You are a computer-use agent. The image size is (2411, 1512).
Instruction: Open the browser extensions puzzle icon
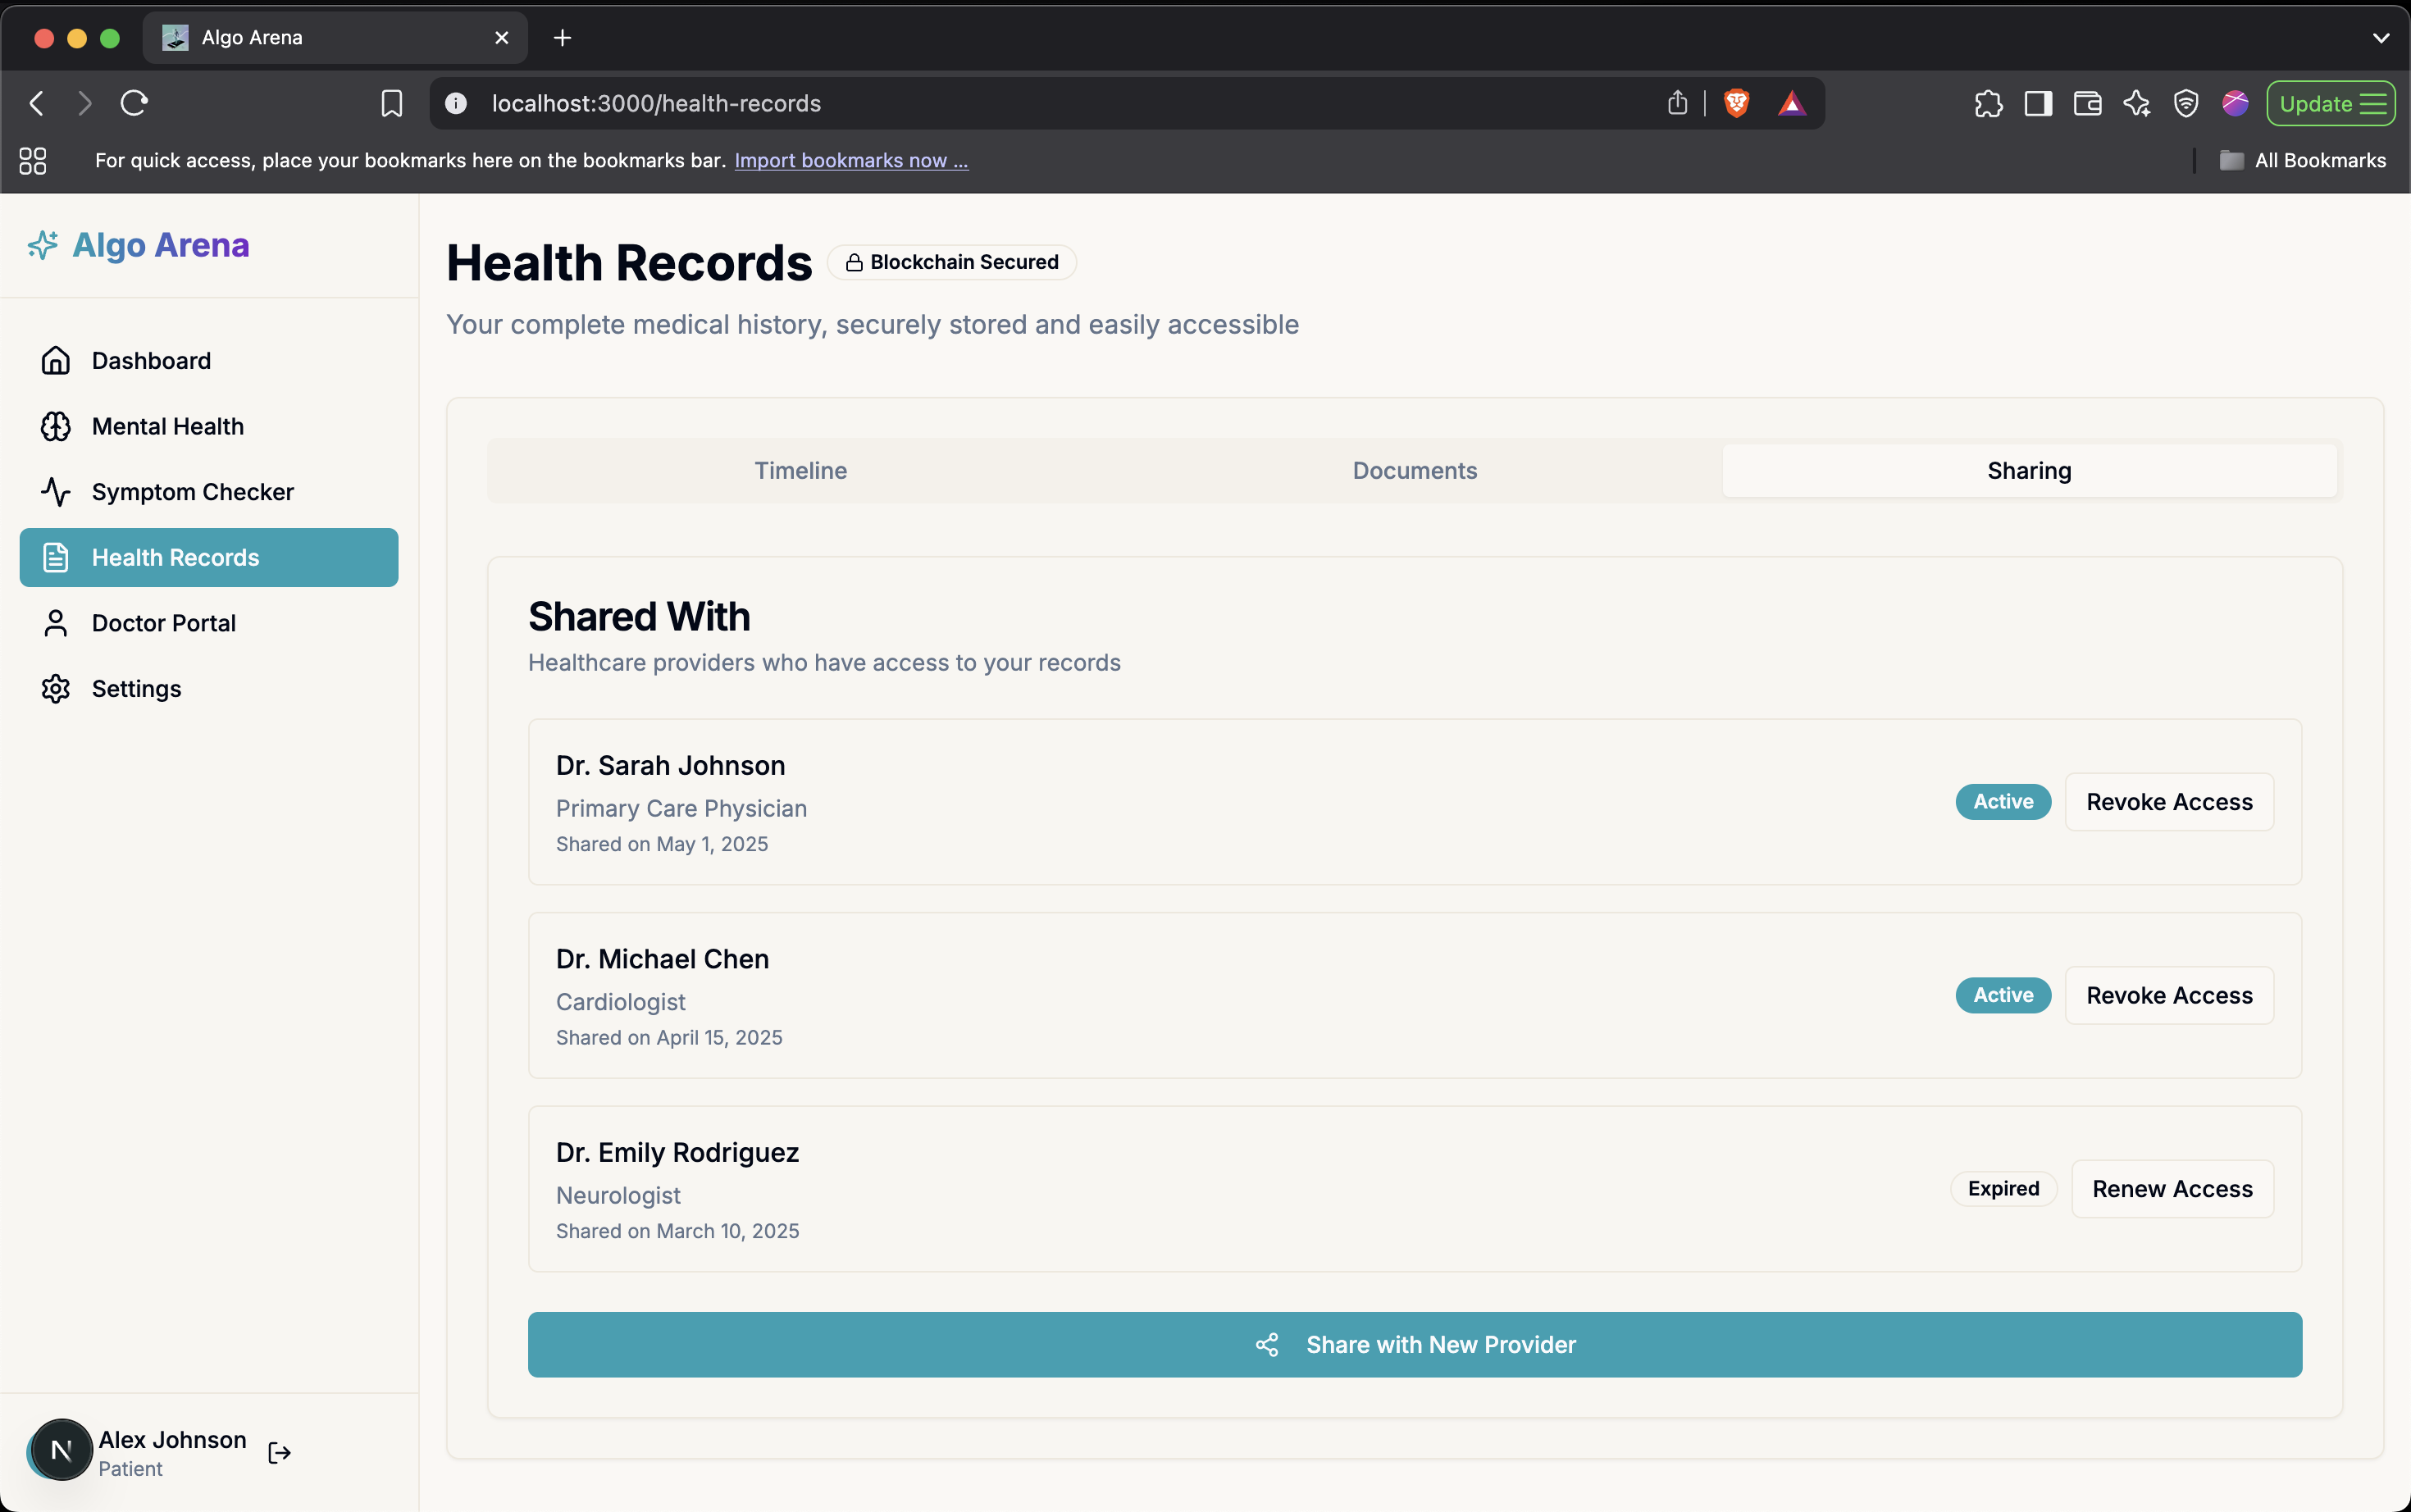click(1988, 103)
